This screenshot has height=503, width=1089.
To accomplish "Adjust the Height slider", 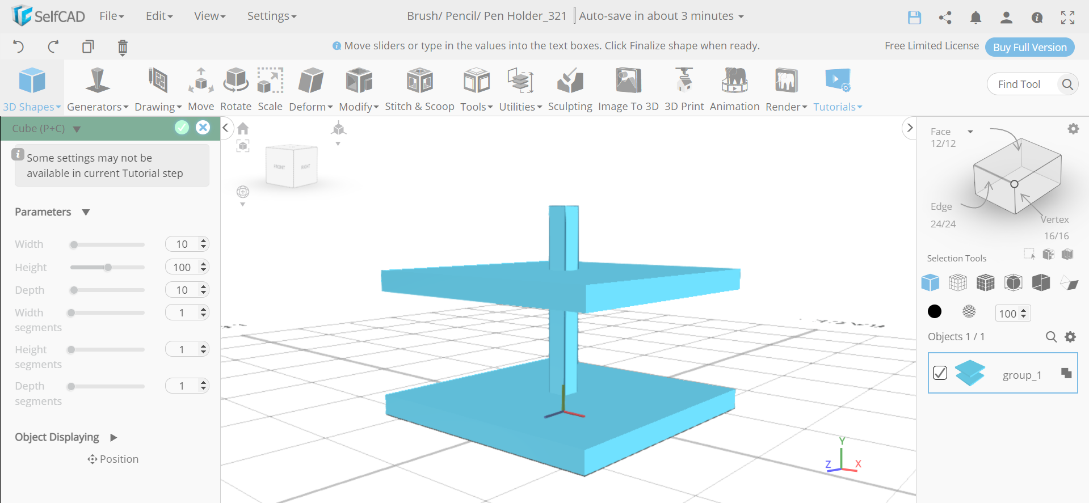I will 108,267.
